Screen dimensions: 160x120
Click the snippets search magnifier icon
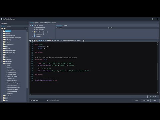(27, 29)
